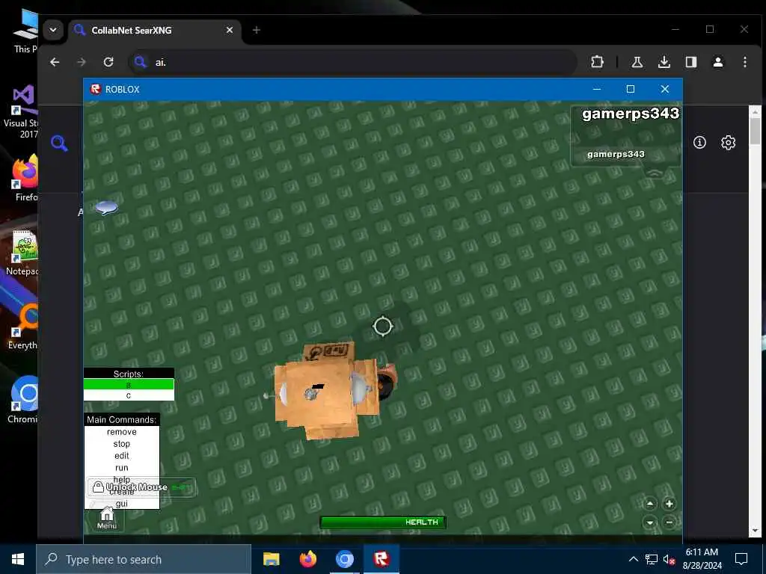Click the taskbar search box
The width and height of the screenshot is (766, 574).
144,559
